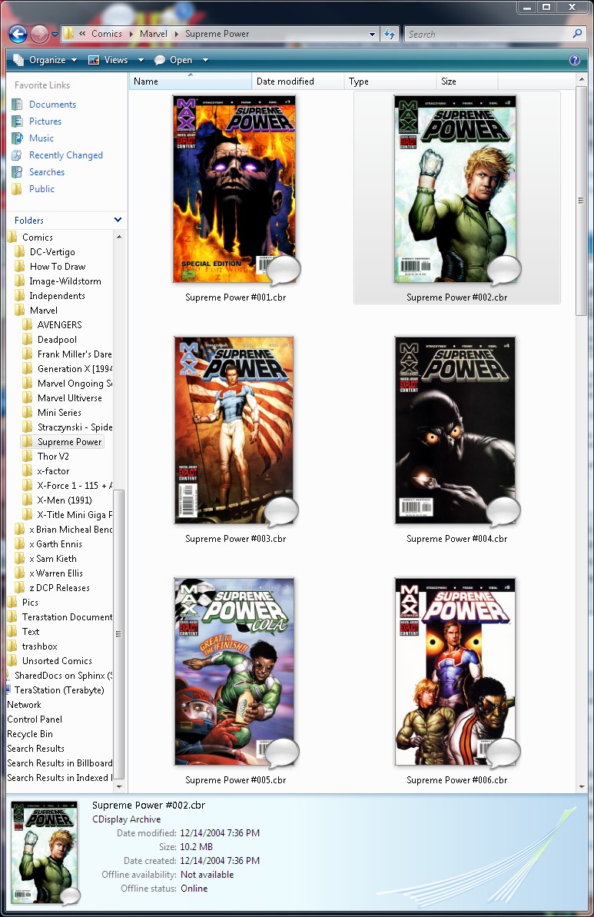This screenshot has width=594, height=917.
Task: Select Thor V2 folder
Action: [52, 456]
